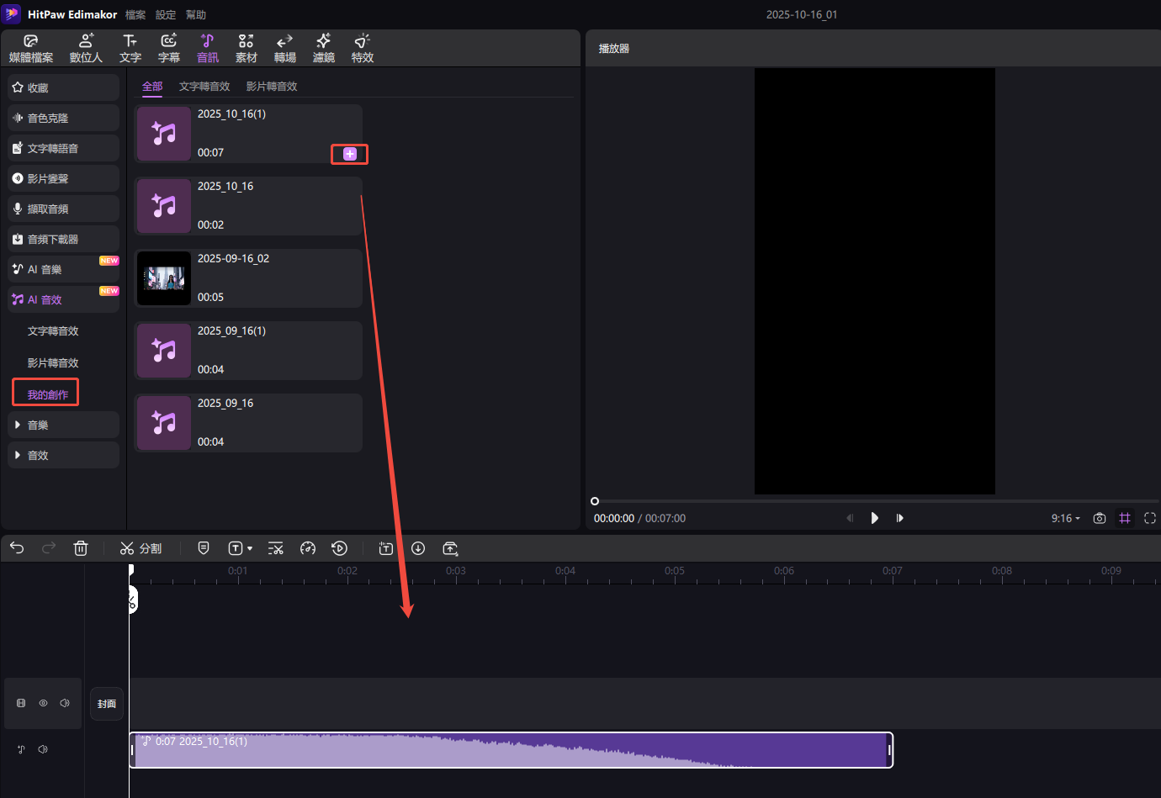Click the trash delete icon
This screenshot has width=1161, height=798.
81,548
